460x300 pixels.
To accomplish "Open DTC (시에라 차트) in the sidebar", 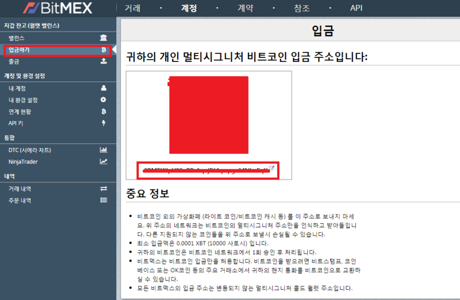I will point(30,150).
